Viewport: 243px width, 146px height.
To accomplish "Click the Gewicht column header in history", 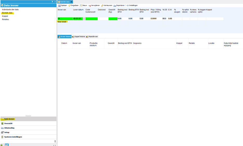I will tap(111, 43).
